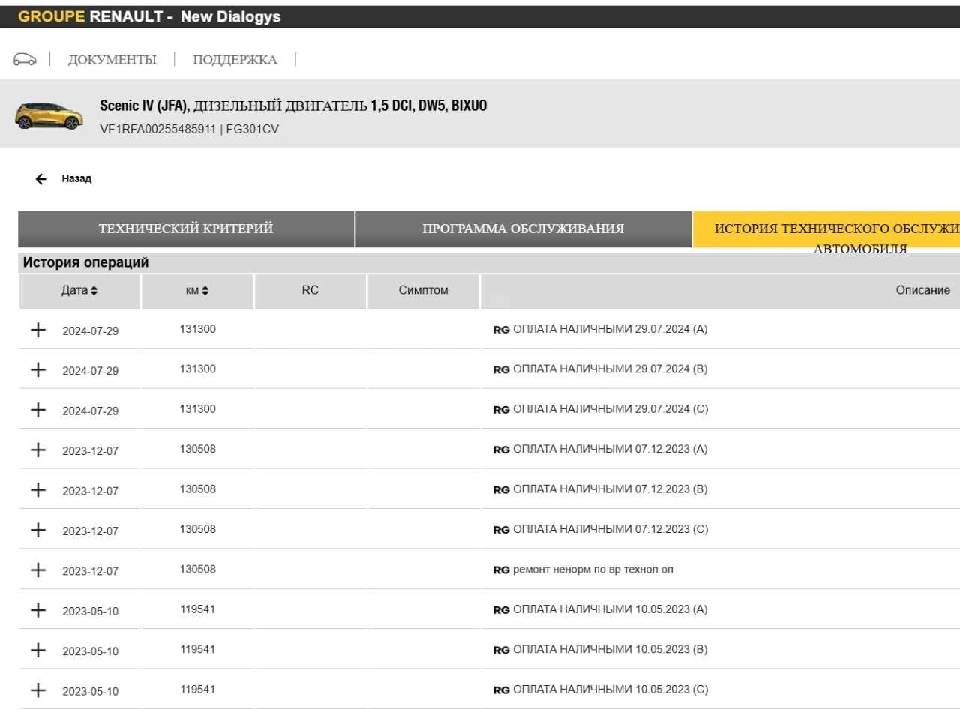Click description ОПЛАТА НАЛИЧНЫМИ 29.07.2024 (B)
Image resolution: width=960 pixels, height=709 pixels.
click(x=610, y=369)
